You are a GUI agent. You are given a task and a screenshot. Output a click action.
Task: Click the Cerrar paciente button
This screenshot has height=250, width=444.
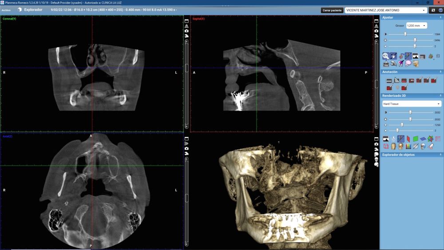pyautogui.click(x=332, y=10)
